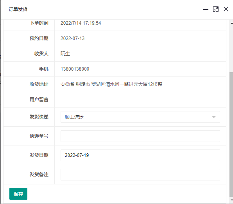This screenshot has height=204, width=233.
Task: Focus the 快递单号 input field
Action: tap(140, 136)
